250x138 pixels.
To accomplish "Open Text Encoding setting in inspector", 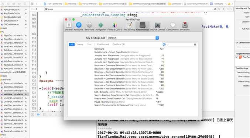I will click(x=243, y=72).
